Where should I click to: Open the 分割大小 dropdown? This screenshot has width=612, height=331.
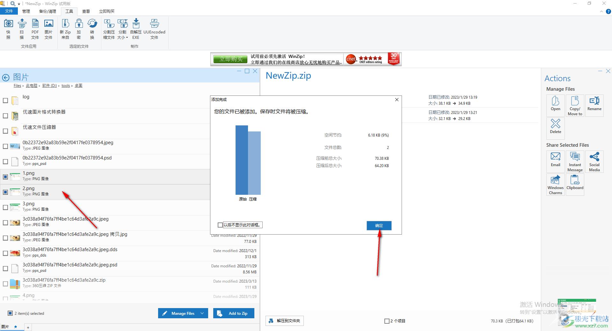(122, 29)
